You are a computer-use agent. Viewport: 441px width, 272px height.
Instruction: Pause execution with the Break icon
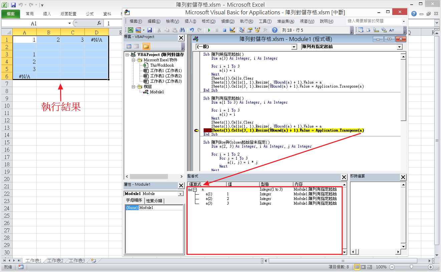[216, 30]
